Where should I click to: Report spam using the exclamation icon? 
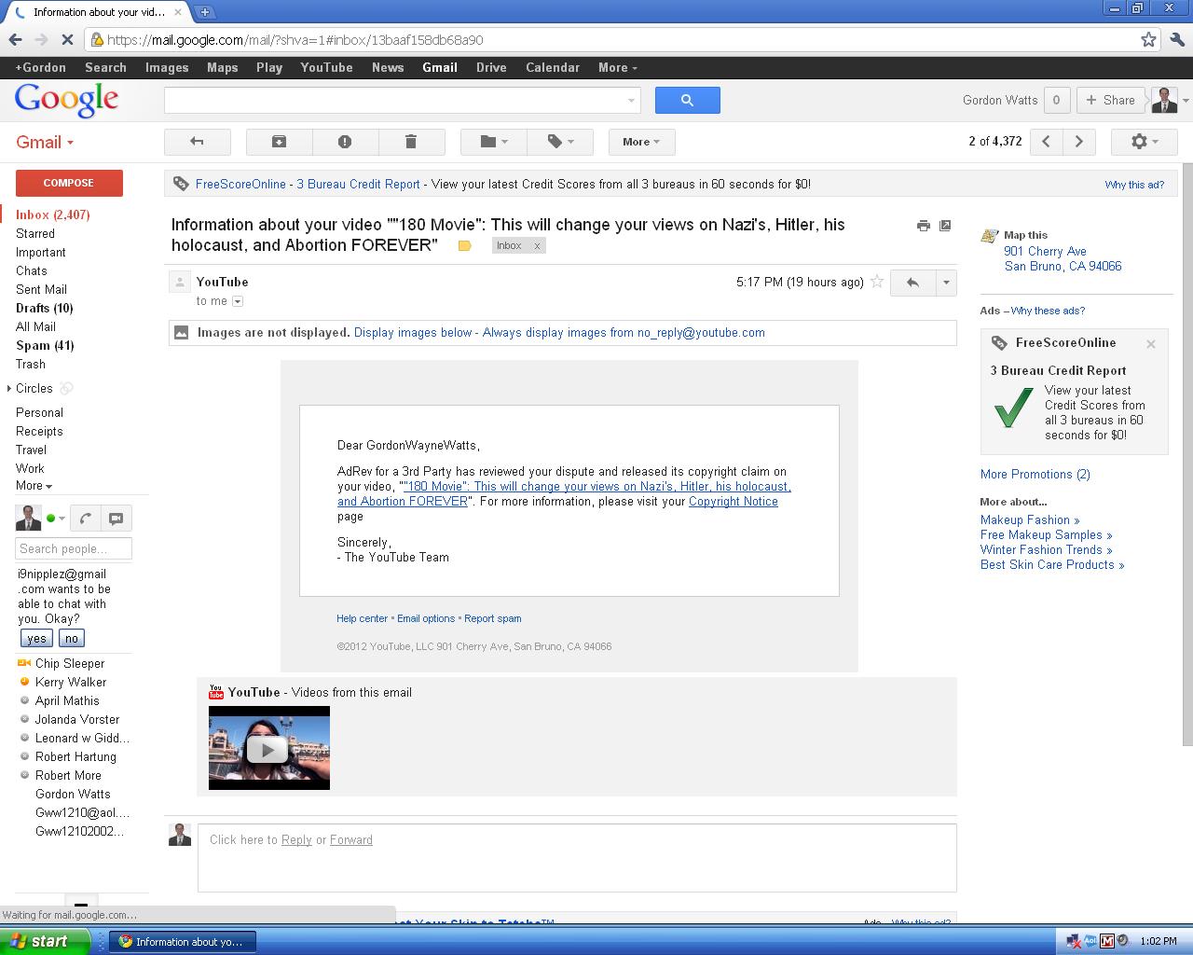[x=345, y=142]
